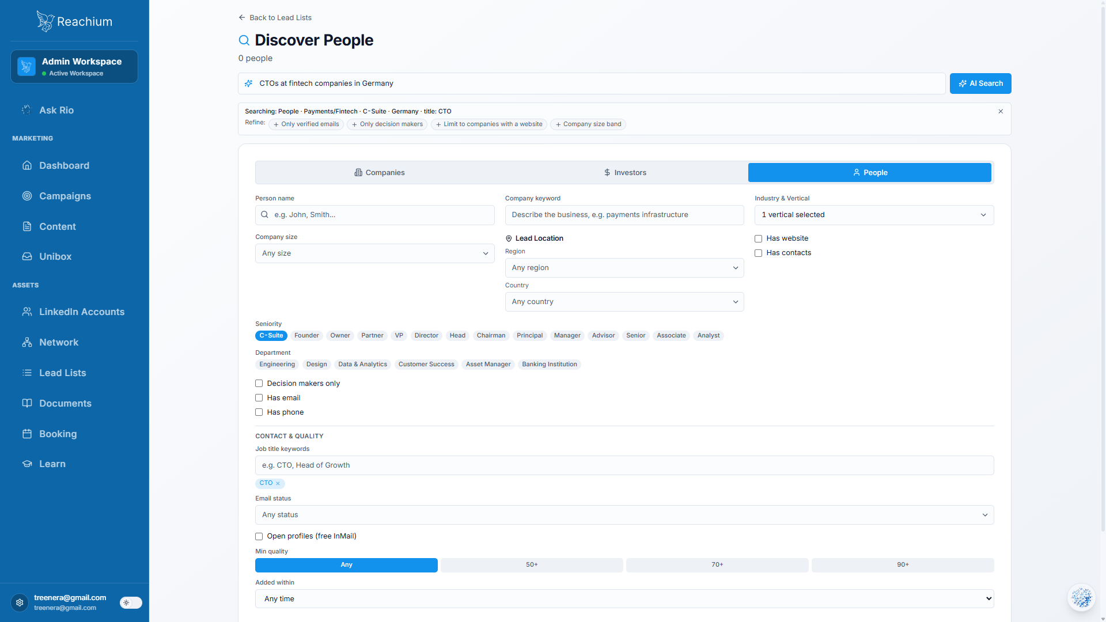Check the Has email checkbox
This screenshot has height=622, width=1106.
[x=259, y=398]
